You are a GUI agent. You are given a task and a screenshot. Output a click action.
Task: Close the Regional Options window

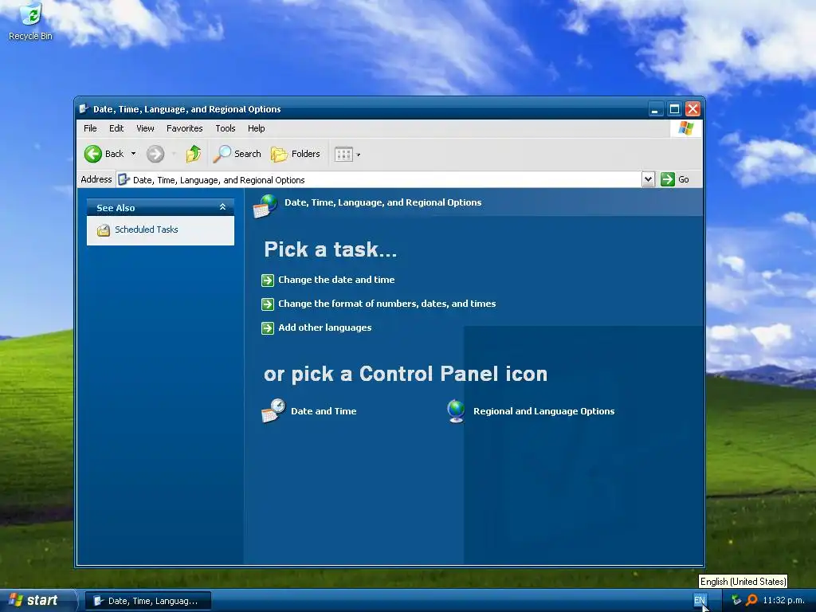pyautogui.click(x=692, y=109)
